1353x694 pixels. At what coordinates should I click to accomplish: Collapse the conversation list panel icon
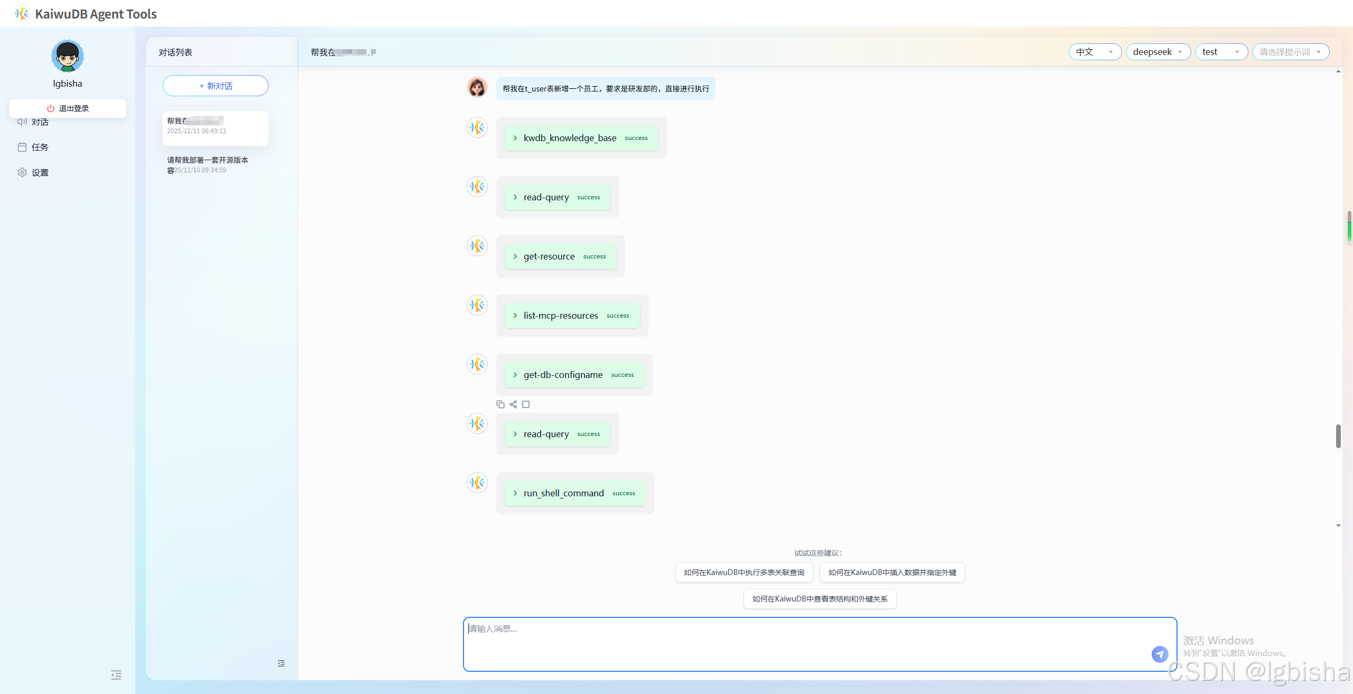click(281, 663)
